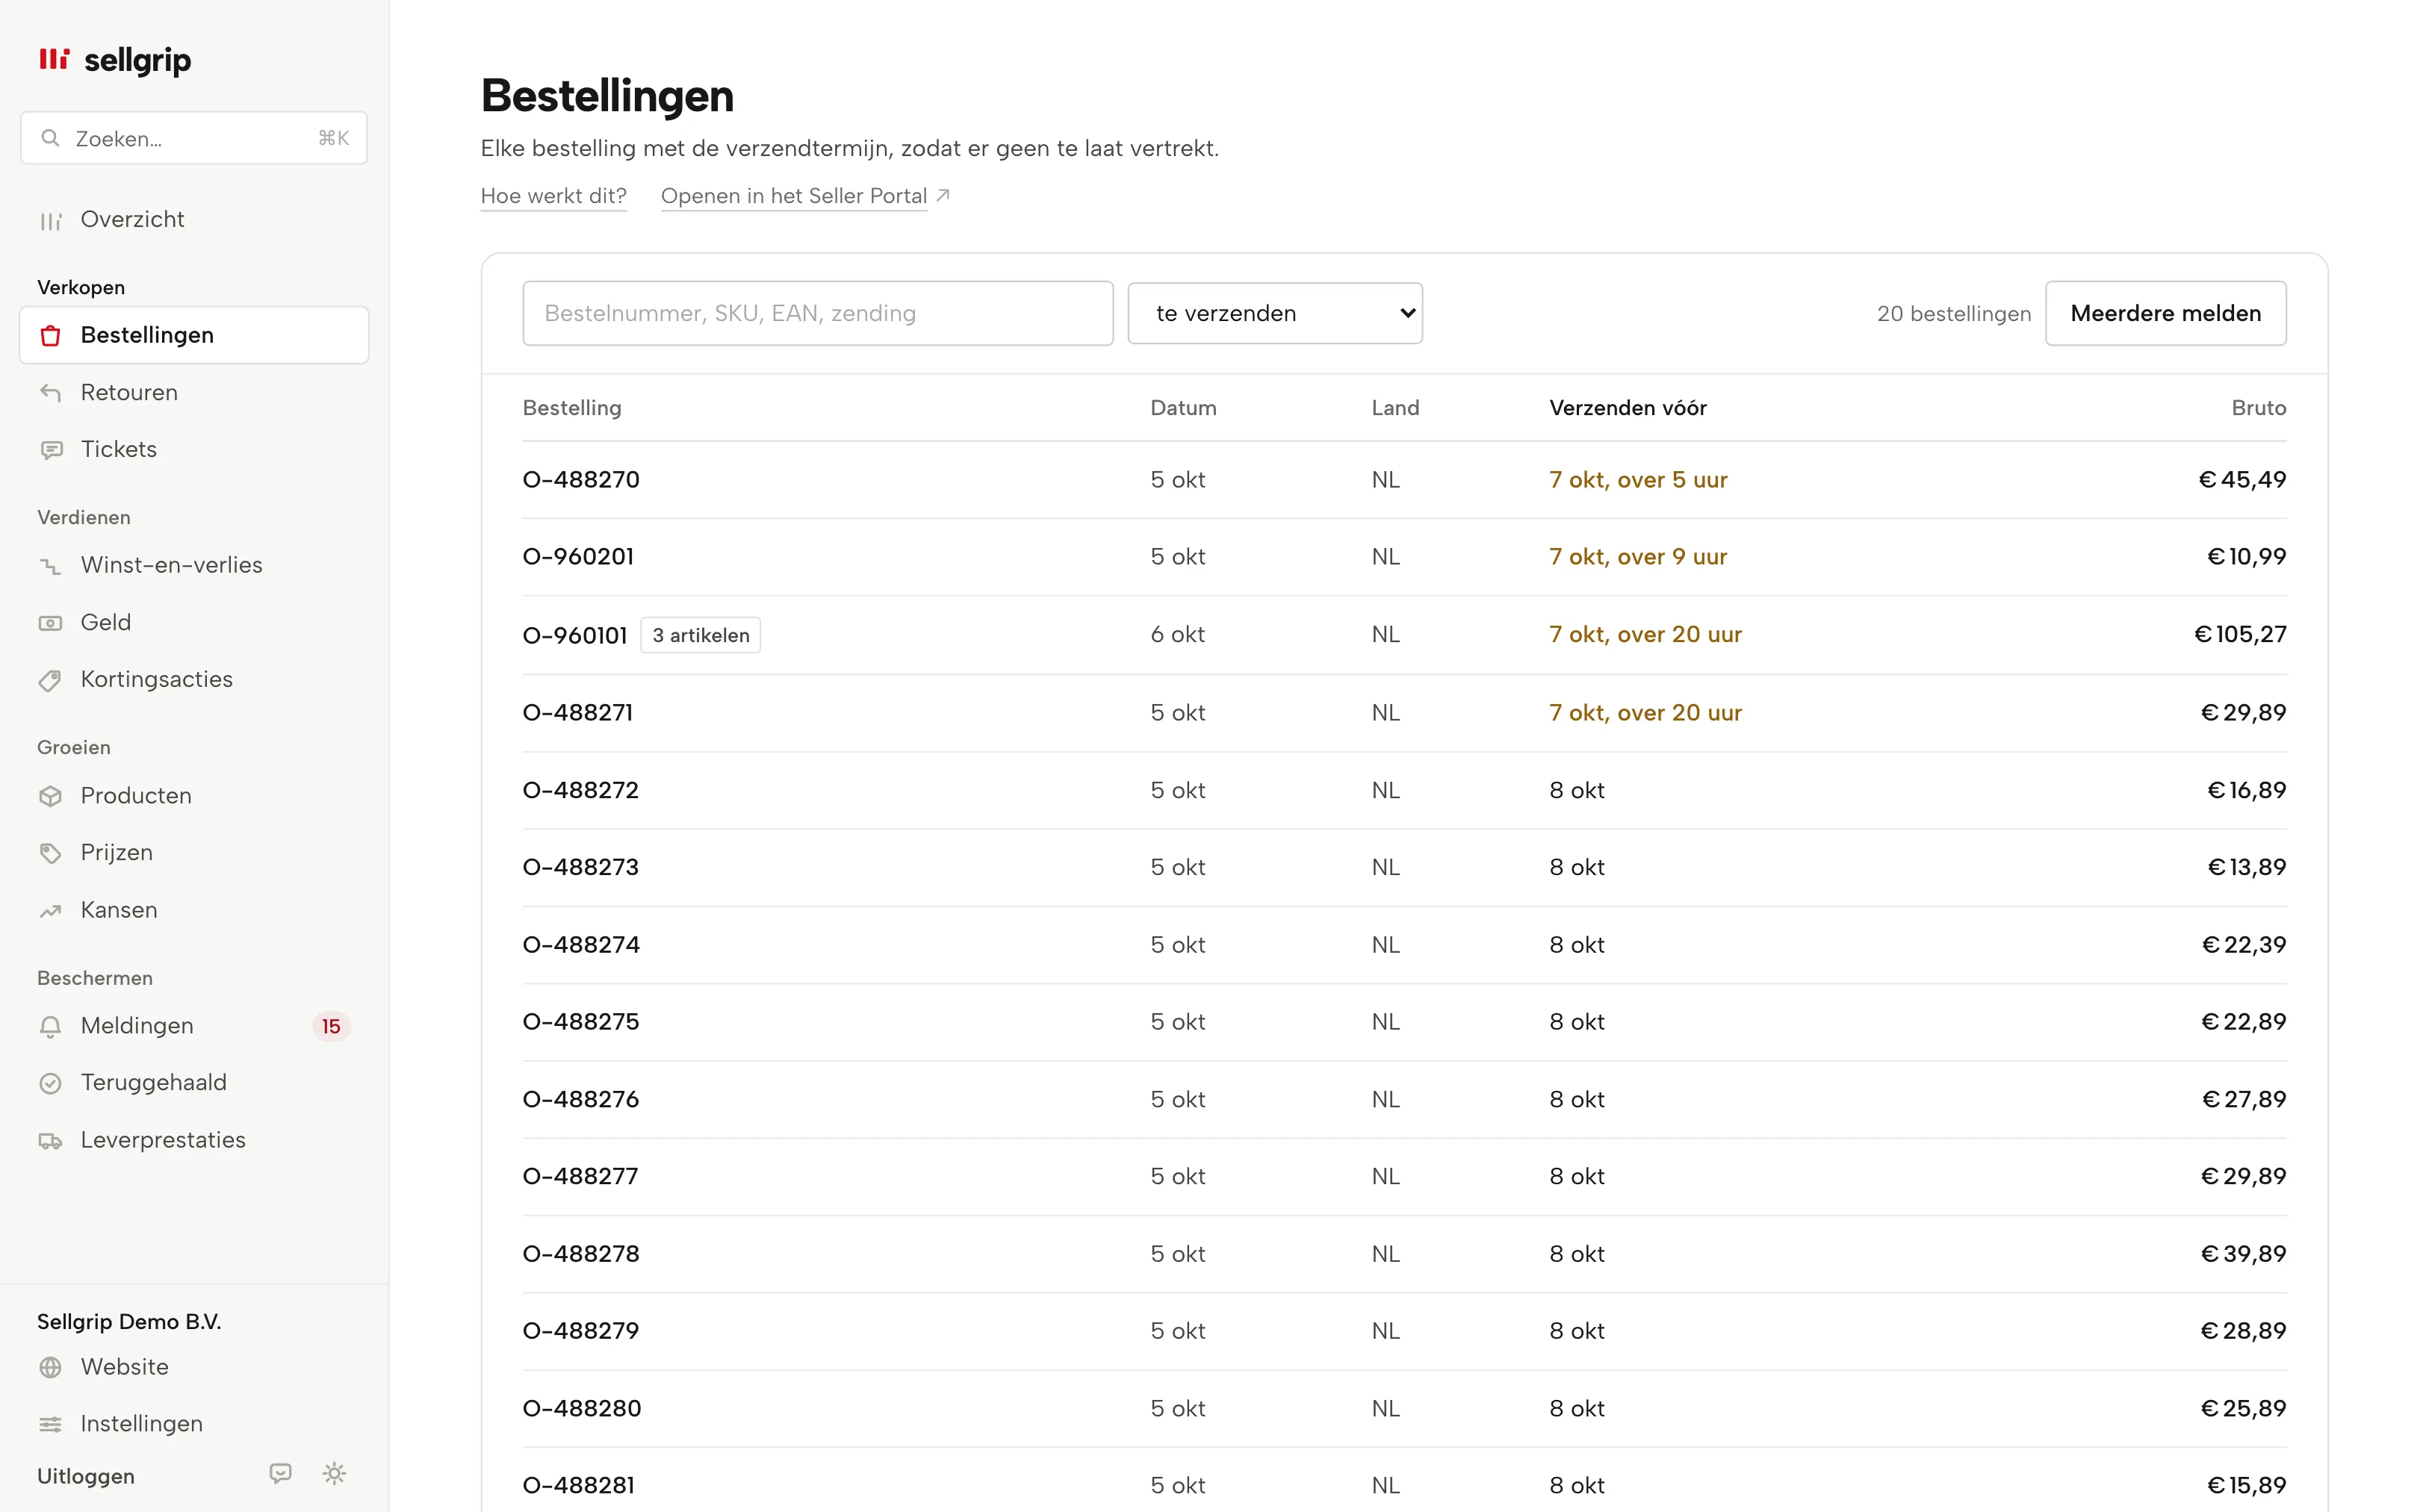Click the Teruggehaald checkmark circle icon
2420x1512 pixels.
coord(50,1083)
